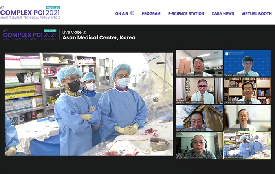The width and height of the screenshot is (275, 174).
Task: Select highlighted Asan Medical Center video tile
Action: (x=247, y=146)
